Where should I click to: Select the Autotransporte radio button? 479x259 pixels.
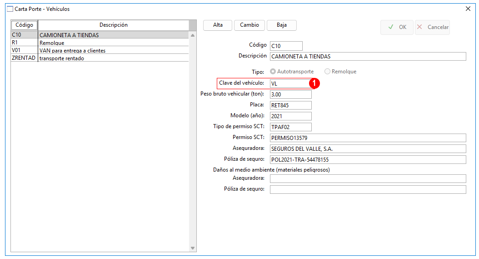(273, 72)
